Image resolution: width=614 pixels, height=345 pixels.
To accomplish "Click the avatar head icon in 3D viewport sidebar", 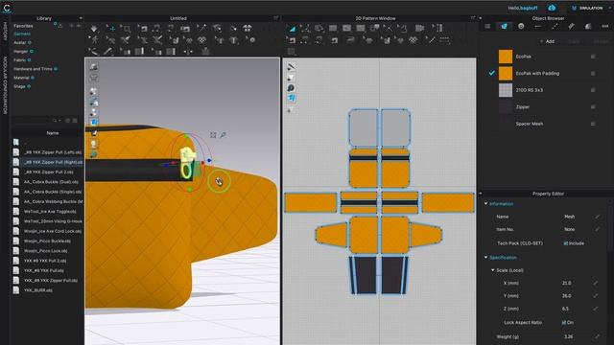I will (94, 144).
